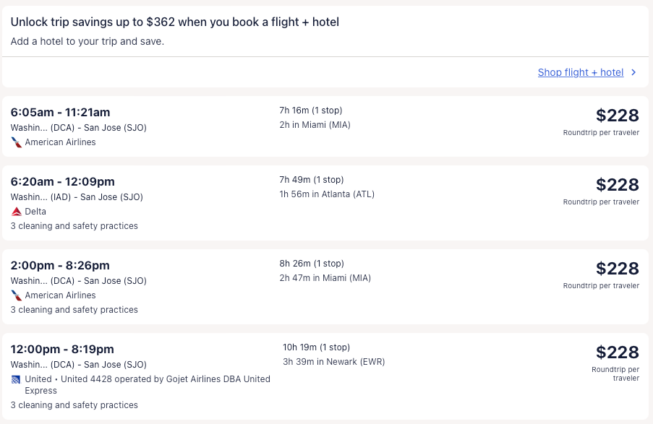Image resolution: width=653 pixels, height=424 pixels.
Task: Select the 6:20am - 12:09pm Delta flight
Action: (x=62, y=181)
